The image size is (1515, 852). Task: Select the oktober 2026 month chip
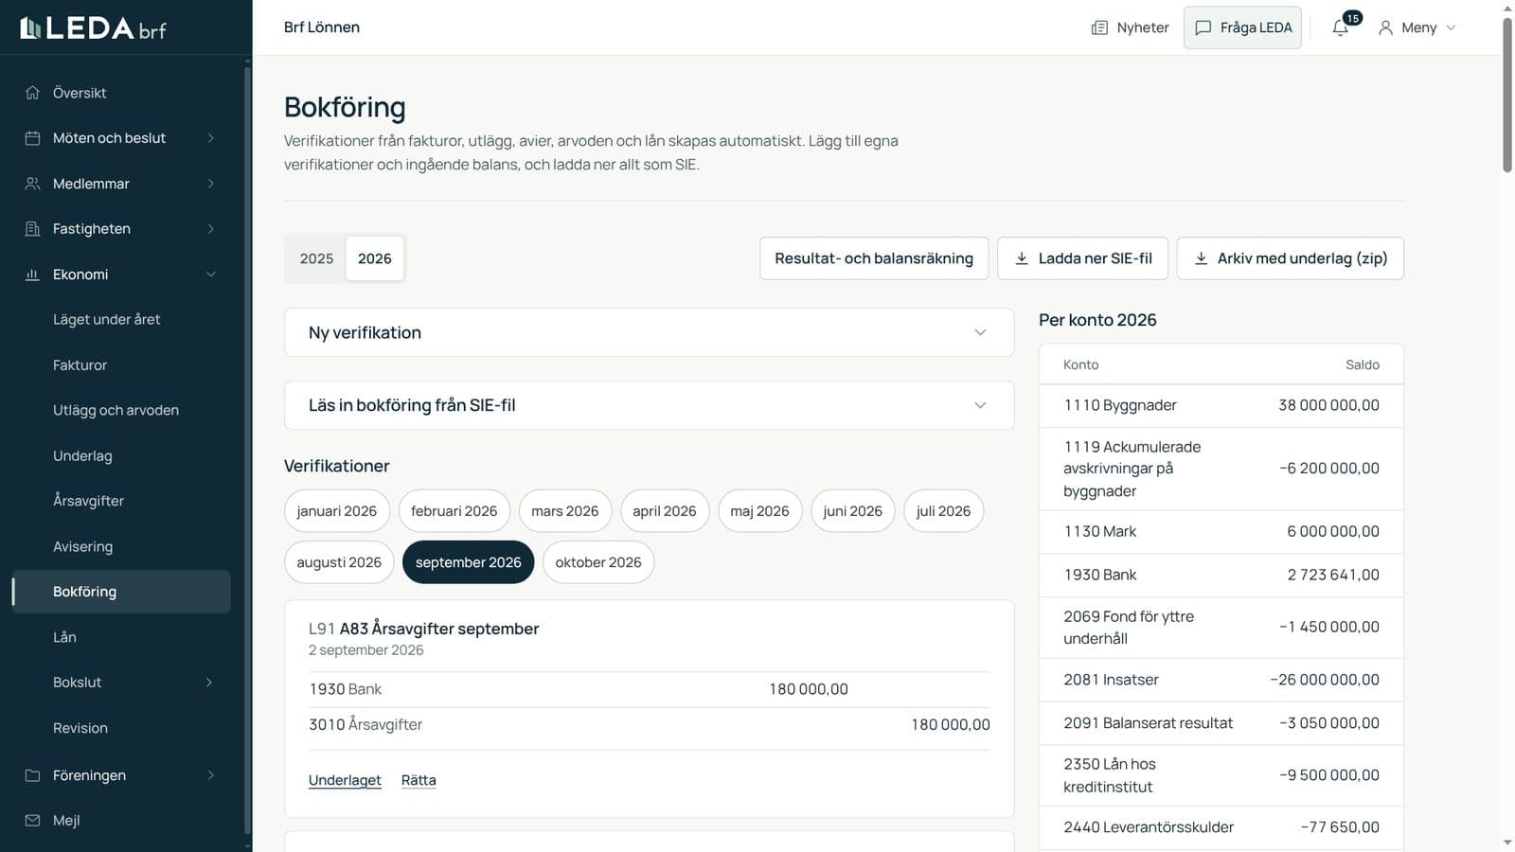tap(598, 562)
